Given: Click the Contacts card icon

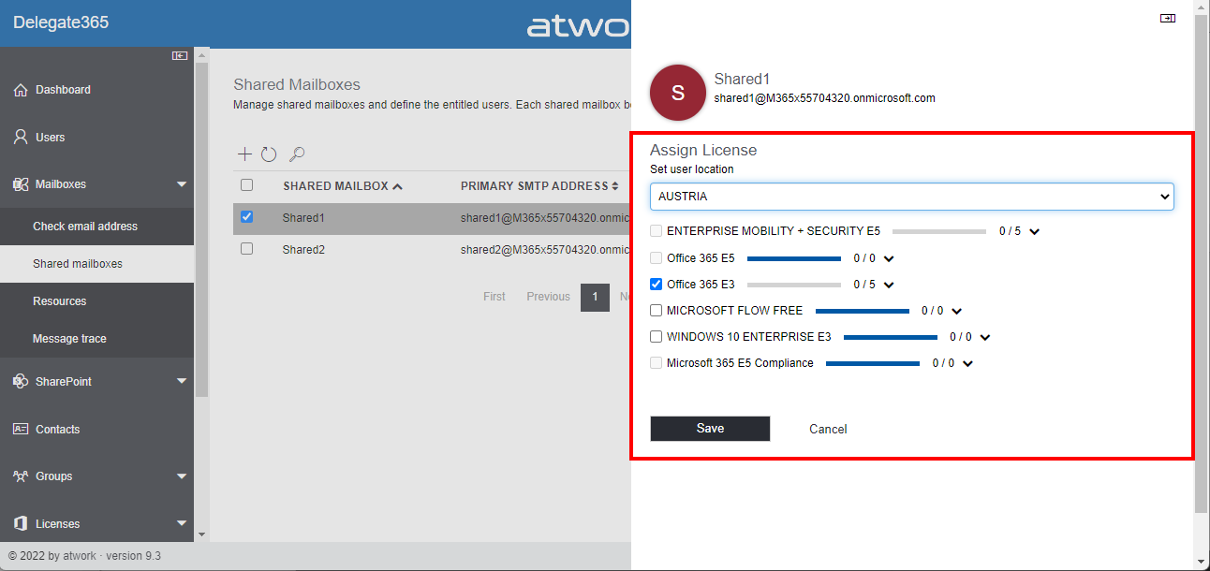Looking at the screenshot, I should point(20,429).
